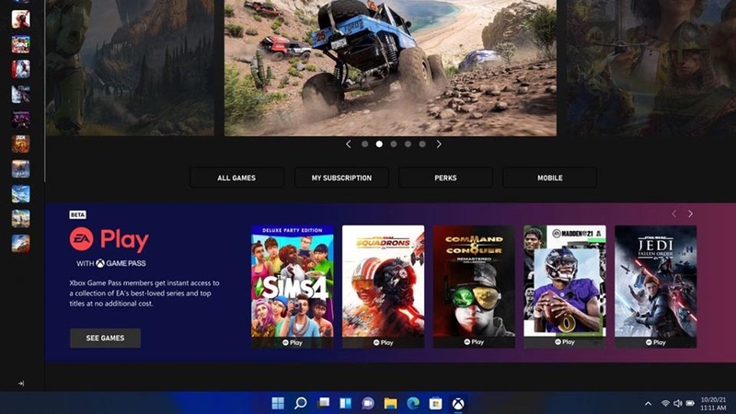Viewport: 736px width, 414px height.
Task: Open Star Wars Squadrons game tile
Action: (383, 286)
